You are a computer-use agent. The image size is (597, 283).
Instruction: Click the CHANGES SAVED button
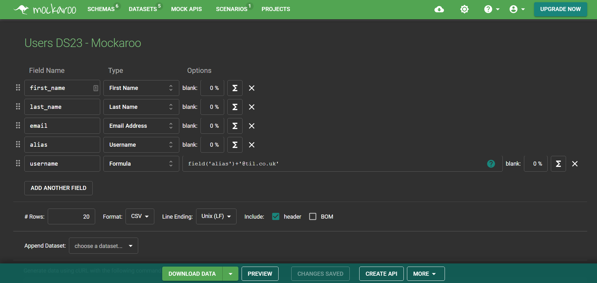pos(320,274)
